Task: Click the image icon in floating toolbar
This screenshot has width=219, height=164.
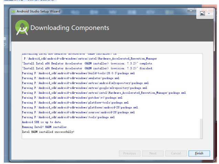Action: [x=202, y=13]
